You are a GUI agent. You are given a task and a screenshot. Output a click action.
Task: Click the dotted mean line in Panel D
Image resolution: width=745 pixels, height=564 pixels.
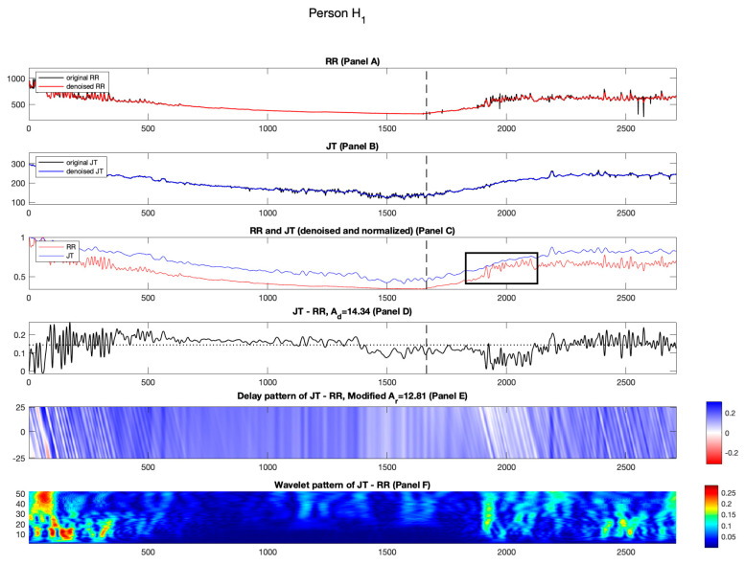tap(353, 345)
